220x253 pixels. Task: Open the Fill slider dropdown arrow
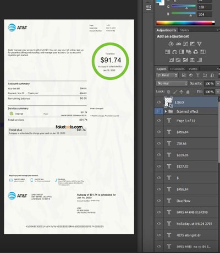(217, 91)
